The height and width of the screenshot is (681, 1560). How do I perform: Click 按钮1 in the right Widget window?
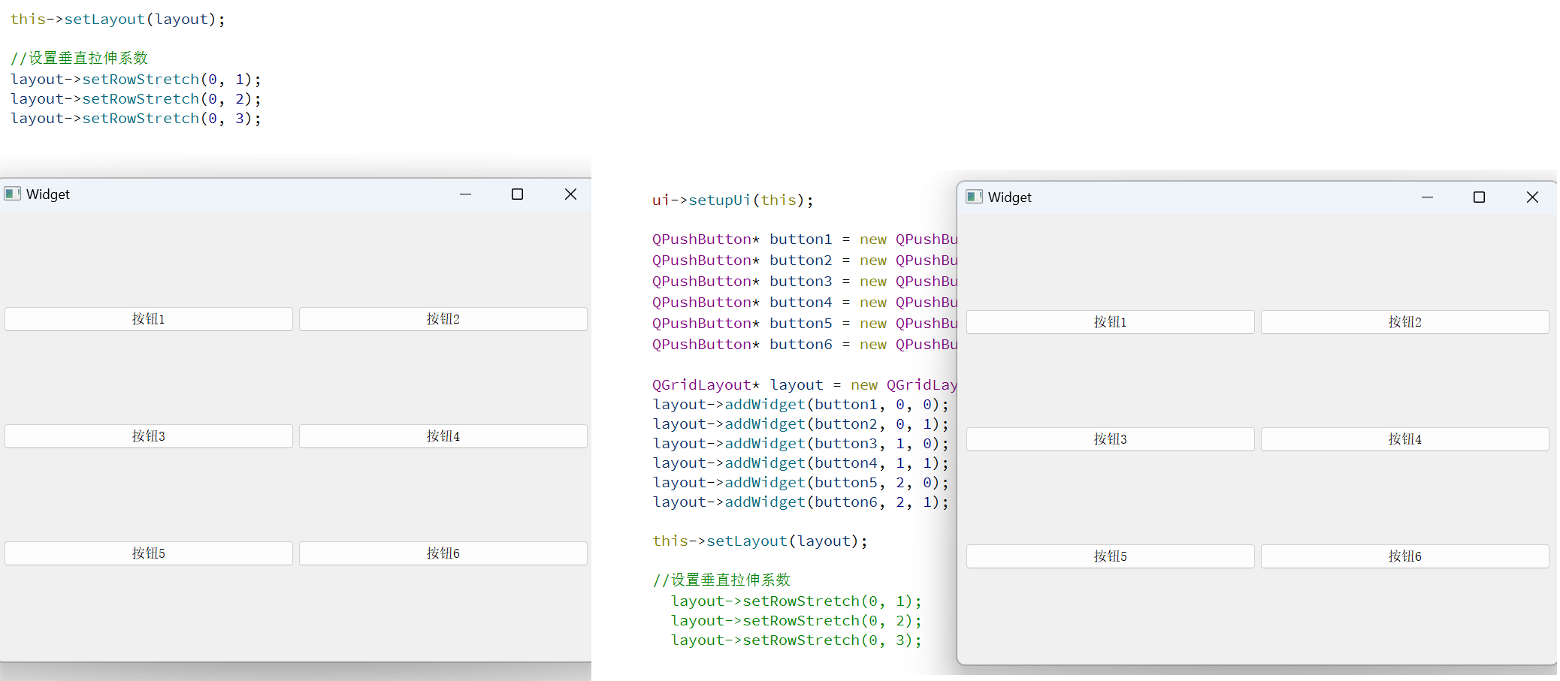tap(1111, 322)
